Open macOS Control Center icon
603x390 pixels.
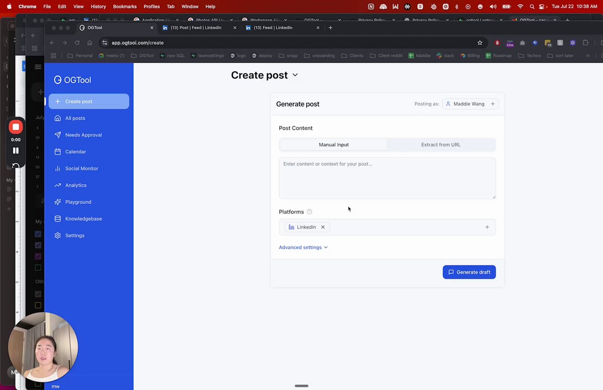pyautogui.click(x=542, y=7)
